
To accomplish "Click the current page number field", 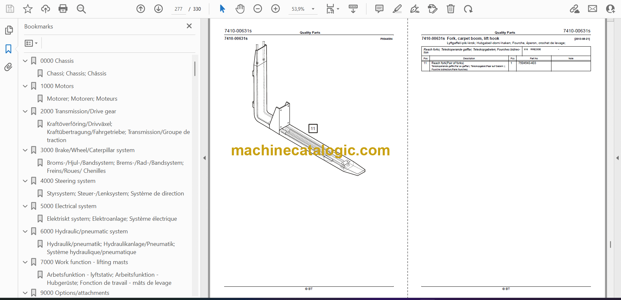I will tap(179, 9).
